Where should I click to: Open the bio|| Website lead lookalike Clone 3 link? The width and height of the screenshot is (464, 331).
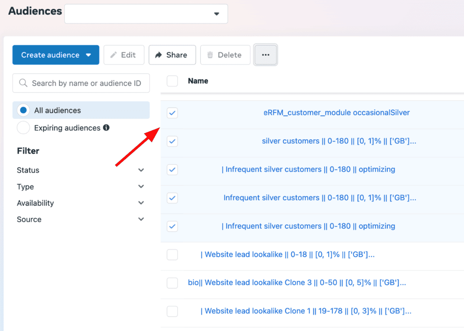[x=297, y=282]
